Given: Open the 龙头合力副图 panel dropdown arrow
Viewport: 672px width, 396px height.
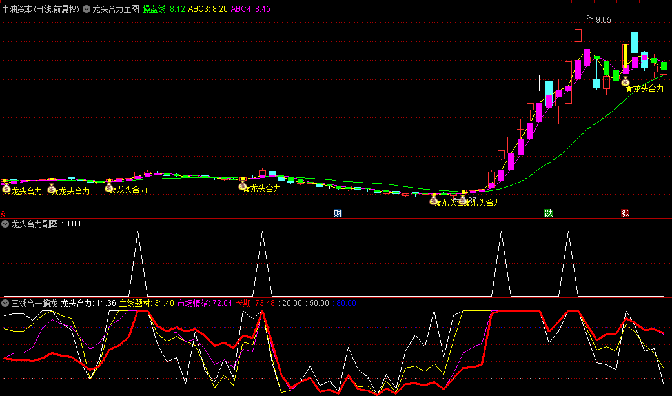Looking at the screenshot, I should pyautogui.click(x=5, y=224).
